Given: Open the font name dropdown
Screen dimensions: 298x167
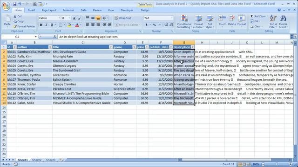Looking at the screenshot, I should coord(59,18).
